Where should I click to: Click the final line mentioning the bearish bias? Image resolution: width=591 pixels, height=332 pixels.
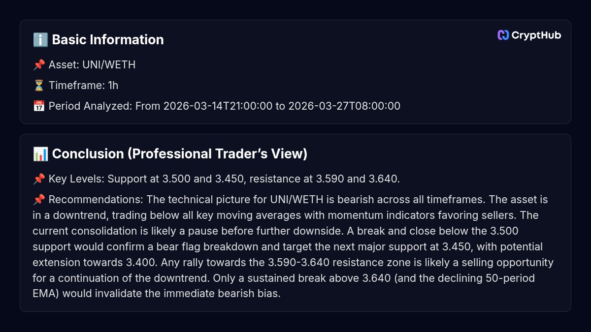point(157,294)
